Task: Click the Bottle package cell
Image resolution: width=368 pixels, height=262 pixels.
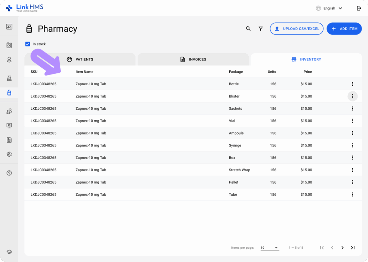Action: pos(234,84)
